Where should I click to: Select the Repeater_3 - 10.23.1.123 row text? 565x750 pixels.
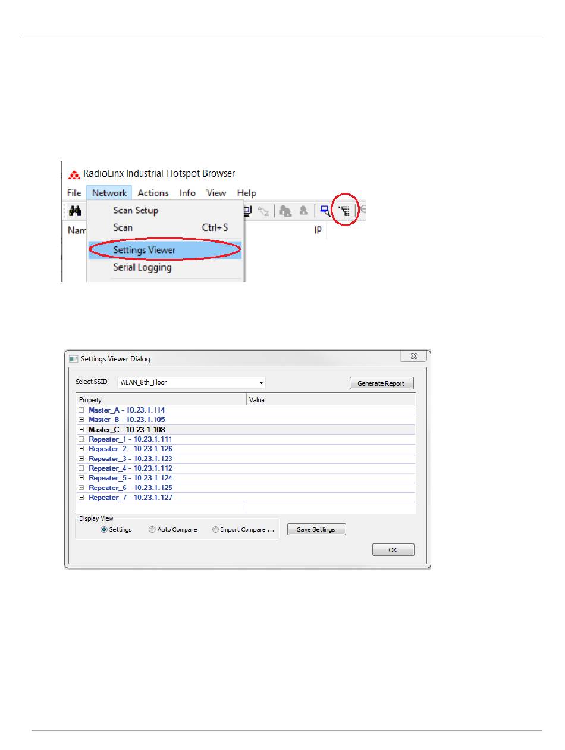130,458
